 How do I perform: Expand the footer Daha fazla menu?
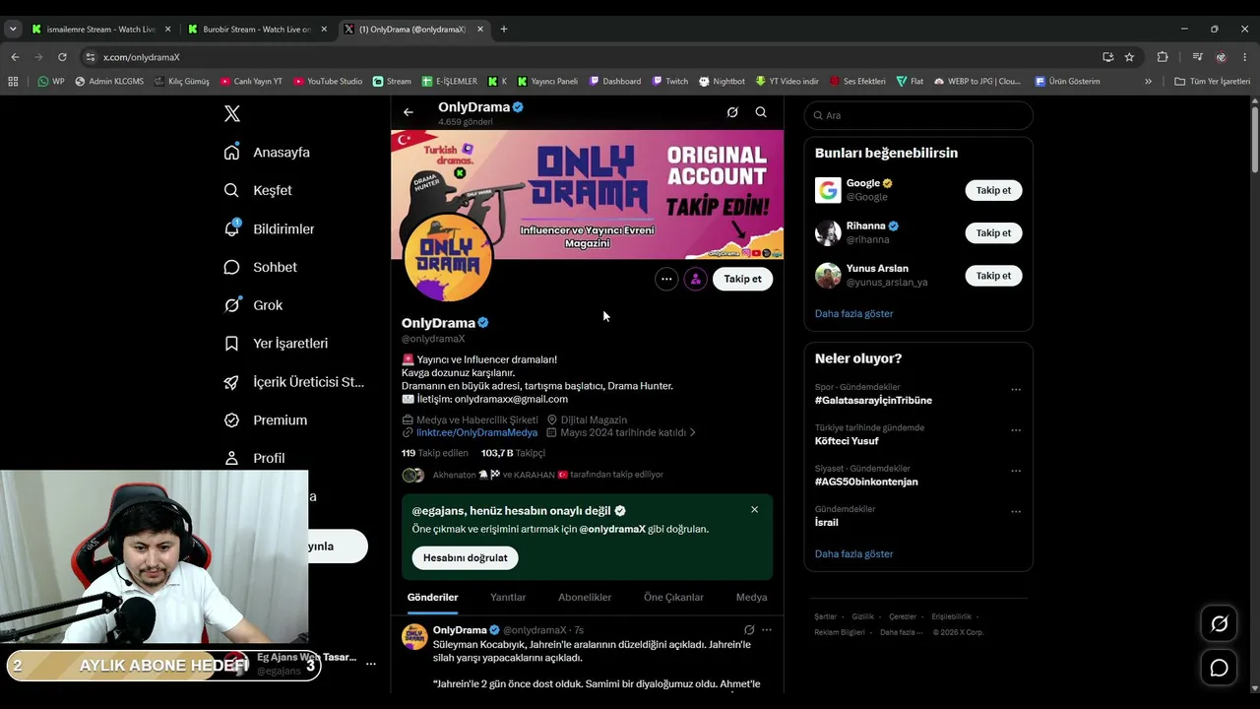tap(903, 632)
